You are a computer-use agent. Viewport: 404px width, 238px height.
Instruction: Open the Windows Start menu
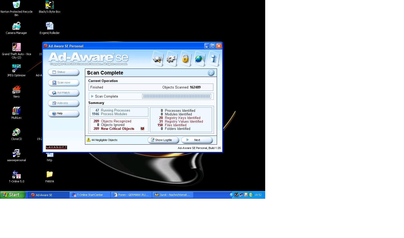click(x=13, y=195)
